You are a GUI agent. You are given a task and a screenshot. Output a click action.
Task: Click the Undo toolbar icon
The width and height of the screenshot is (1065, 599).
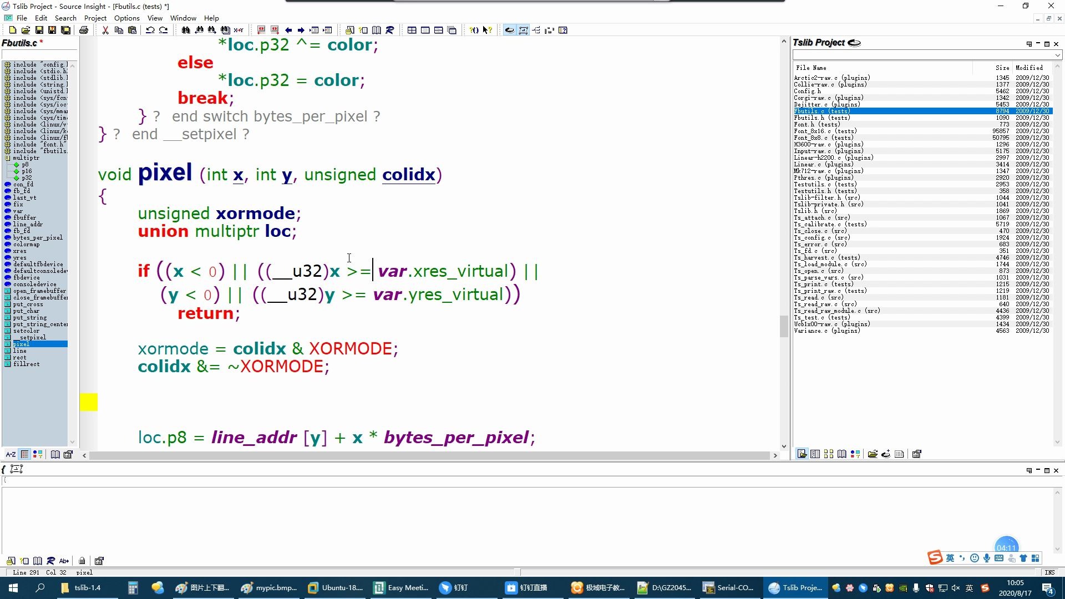(x=150, y=30)
